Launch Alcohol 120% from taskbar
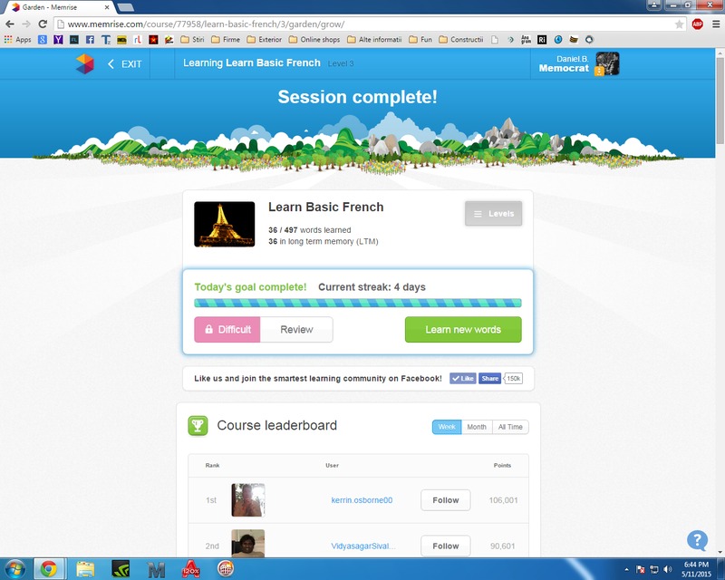The width and height of the screenshot is (725, 580). point(191,569)
